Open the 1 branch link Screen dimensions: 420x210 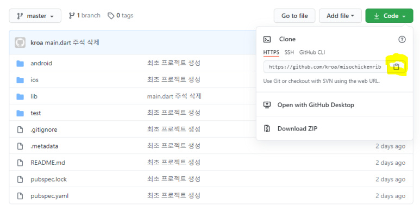click(x=85, y=16)
